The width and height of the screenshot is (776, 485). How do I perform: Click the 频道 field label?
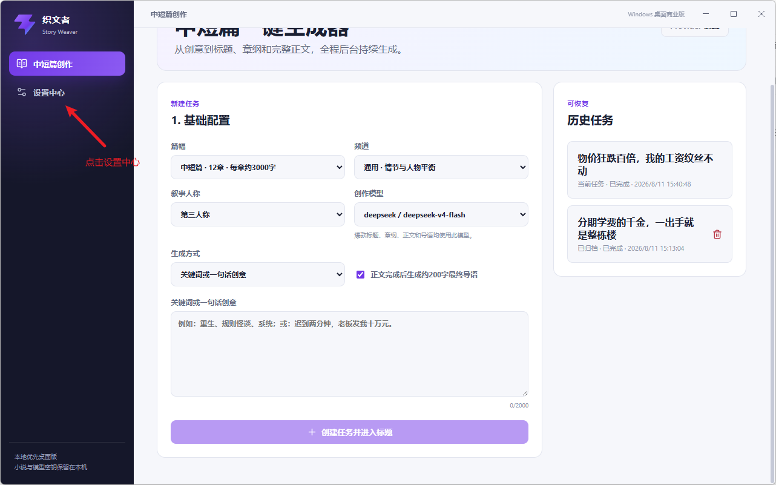point(362,146)
